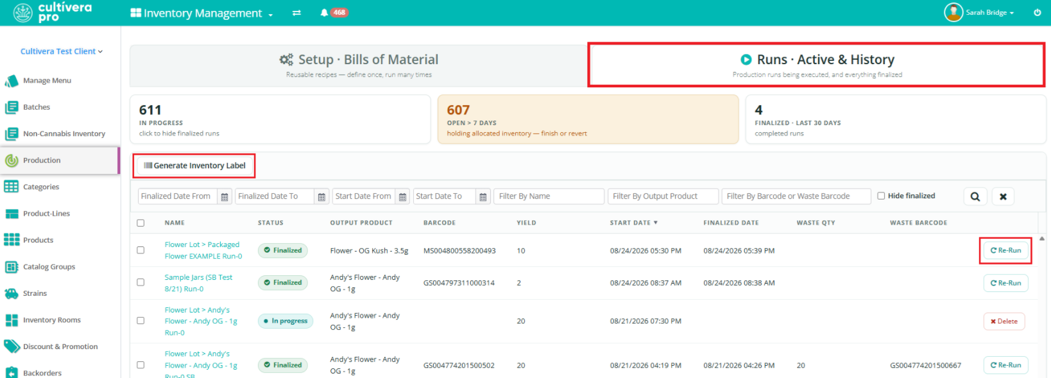
Task: Click the Filter By Name field
Action: pos(549,196)
